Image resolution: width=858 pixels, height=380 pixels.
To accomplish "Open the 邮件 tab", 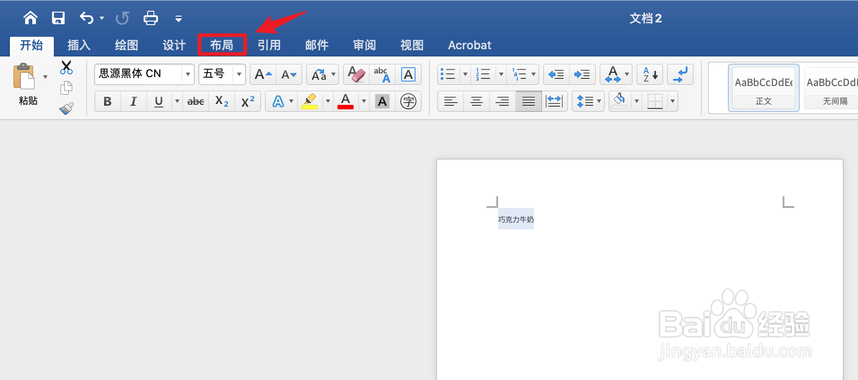I will click(x=317, y=45).
